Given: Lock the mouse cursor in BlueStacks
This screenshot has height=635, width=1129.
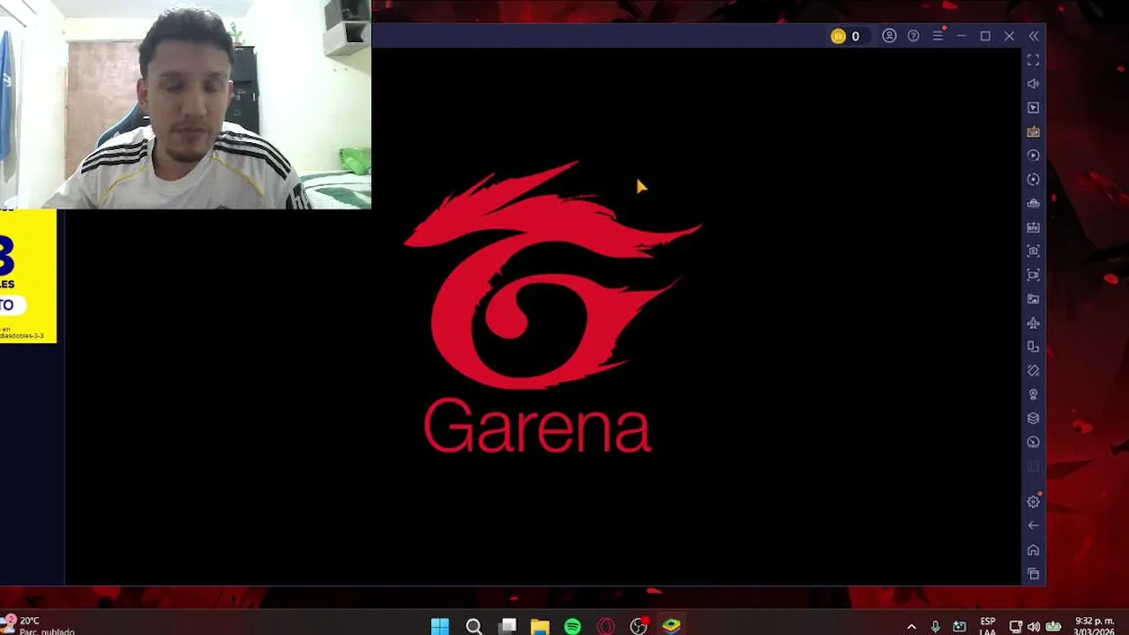Looking at the screenshot, I should coord(1033,108).
